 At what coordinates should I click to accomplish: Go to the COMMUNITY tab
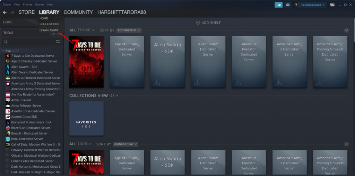78,12
